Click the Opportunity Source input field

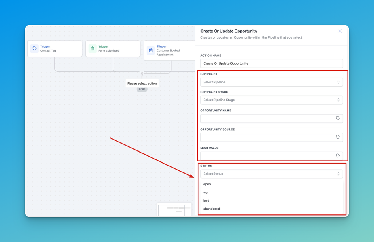click(272, 137)
